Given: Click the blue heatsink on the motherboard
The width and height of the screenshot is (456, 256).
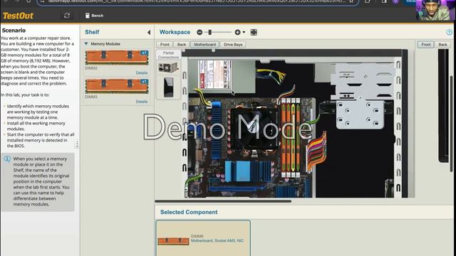Looking at the screenshot, I should tap(217, 129).
